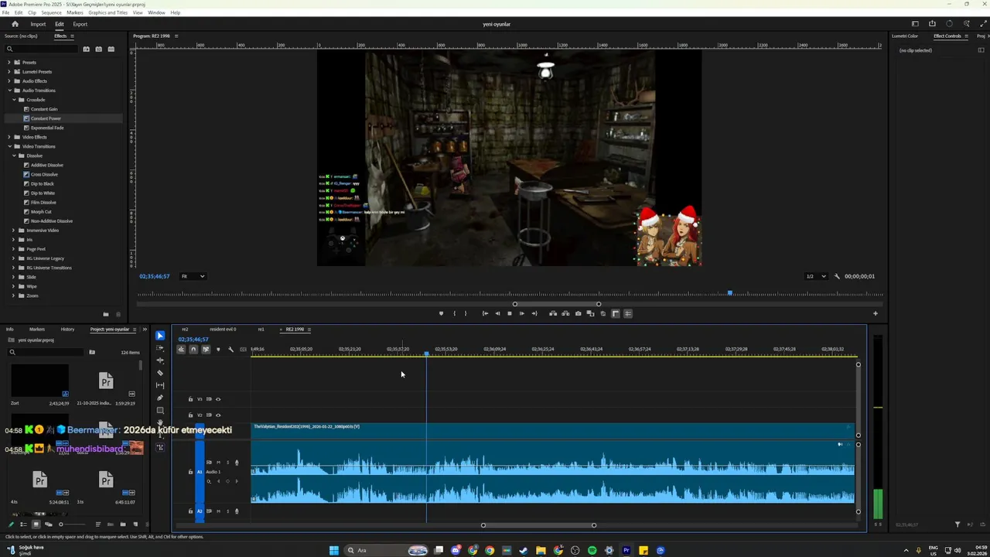The height and width of the screenshot is (557, 990).
Task: Toggle Linked Selection in the timeline
Action: click(206, 350)
